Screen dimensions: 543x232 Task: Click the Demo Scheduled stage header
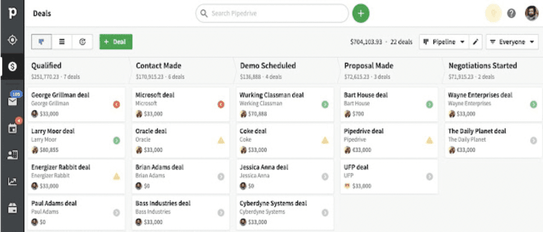coord(268,66)
